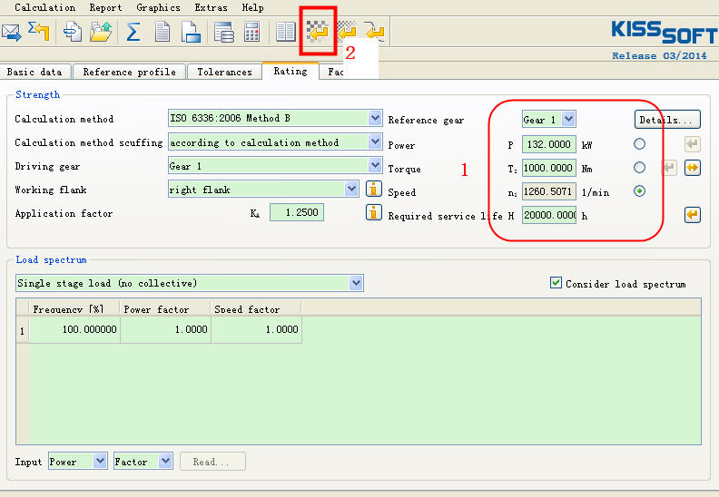
Task: Click the curved-line yellow arrow toolbar icon
Action: click(375, 32)
